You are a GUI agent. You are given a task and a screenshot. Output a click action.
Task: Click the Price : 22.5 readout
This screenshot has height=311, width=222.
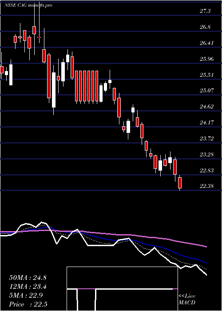pos(28,304)
